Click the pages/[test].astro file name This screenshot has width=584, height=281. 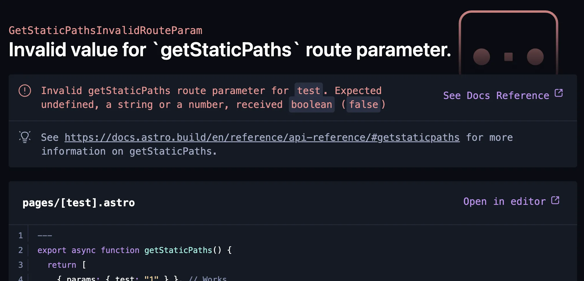[79, 203]
